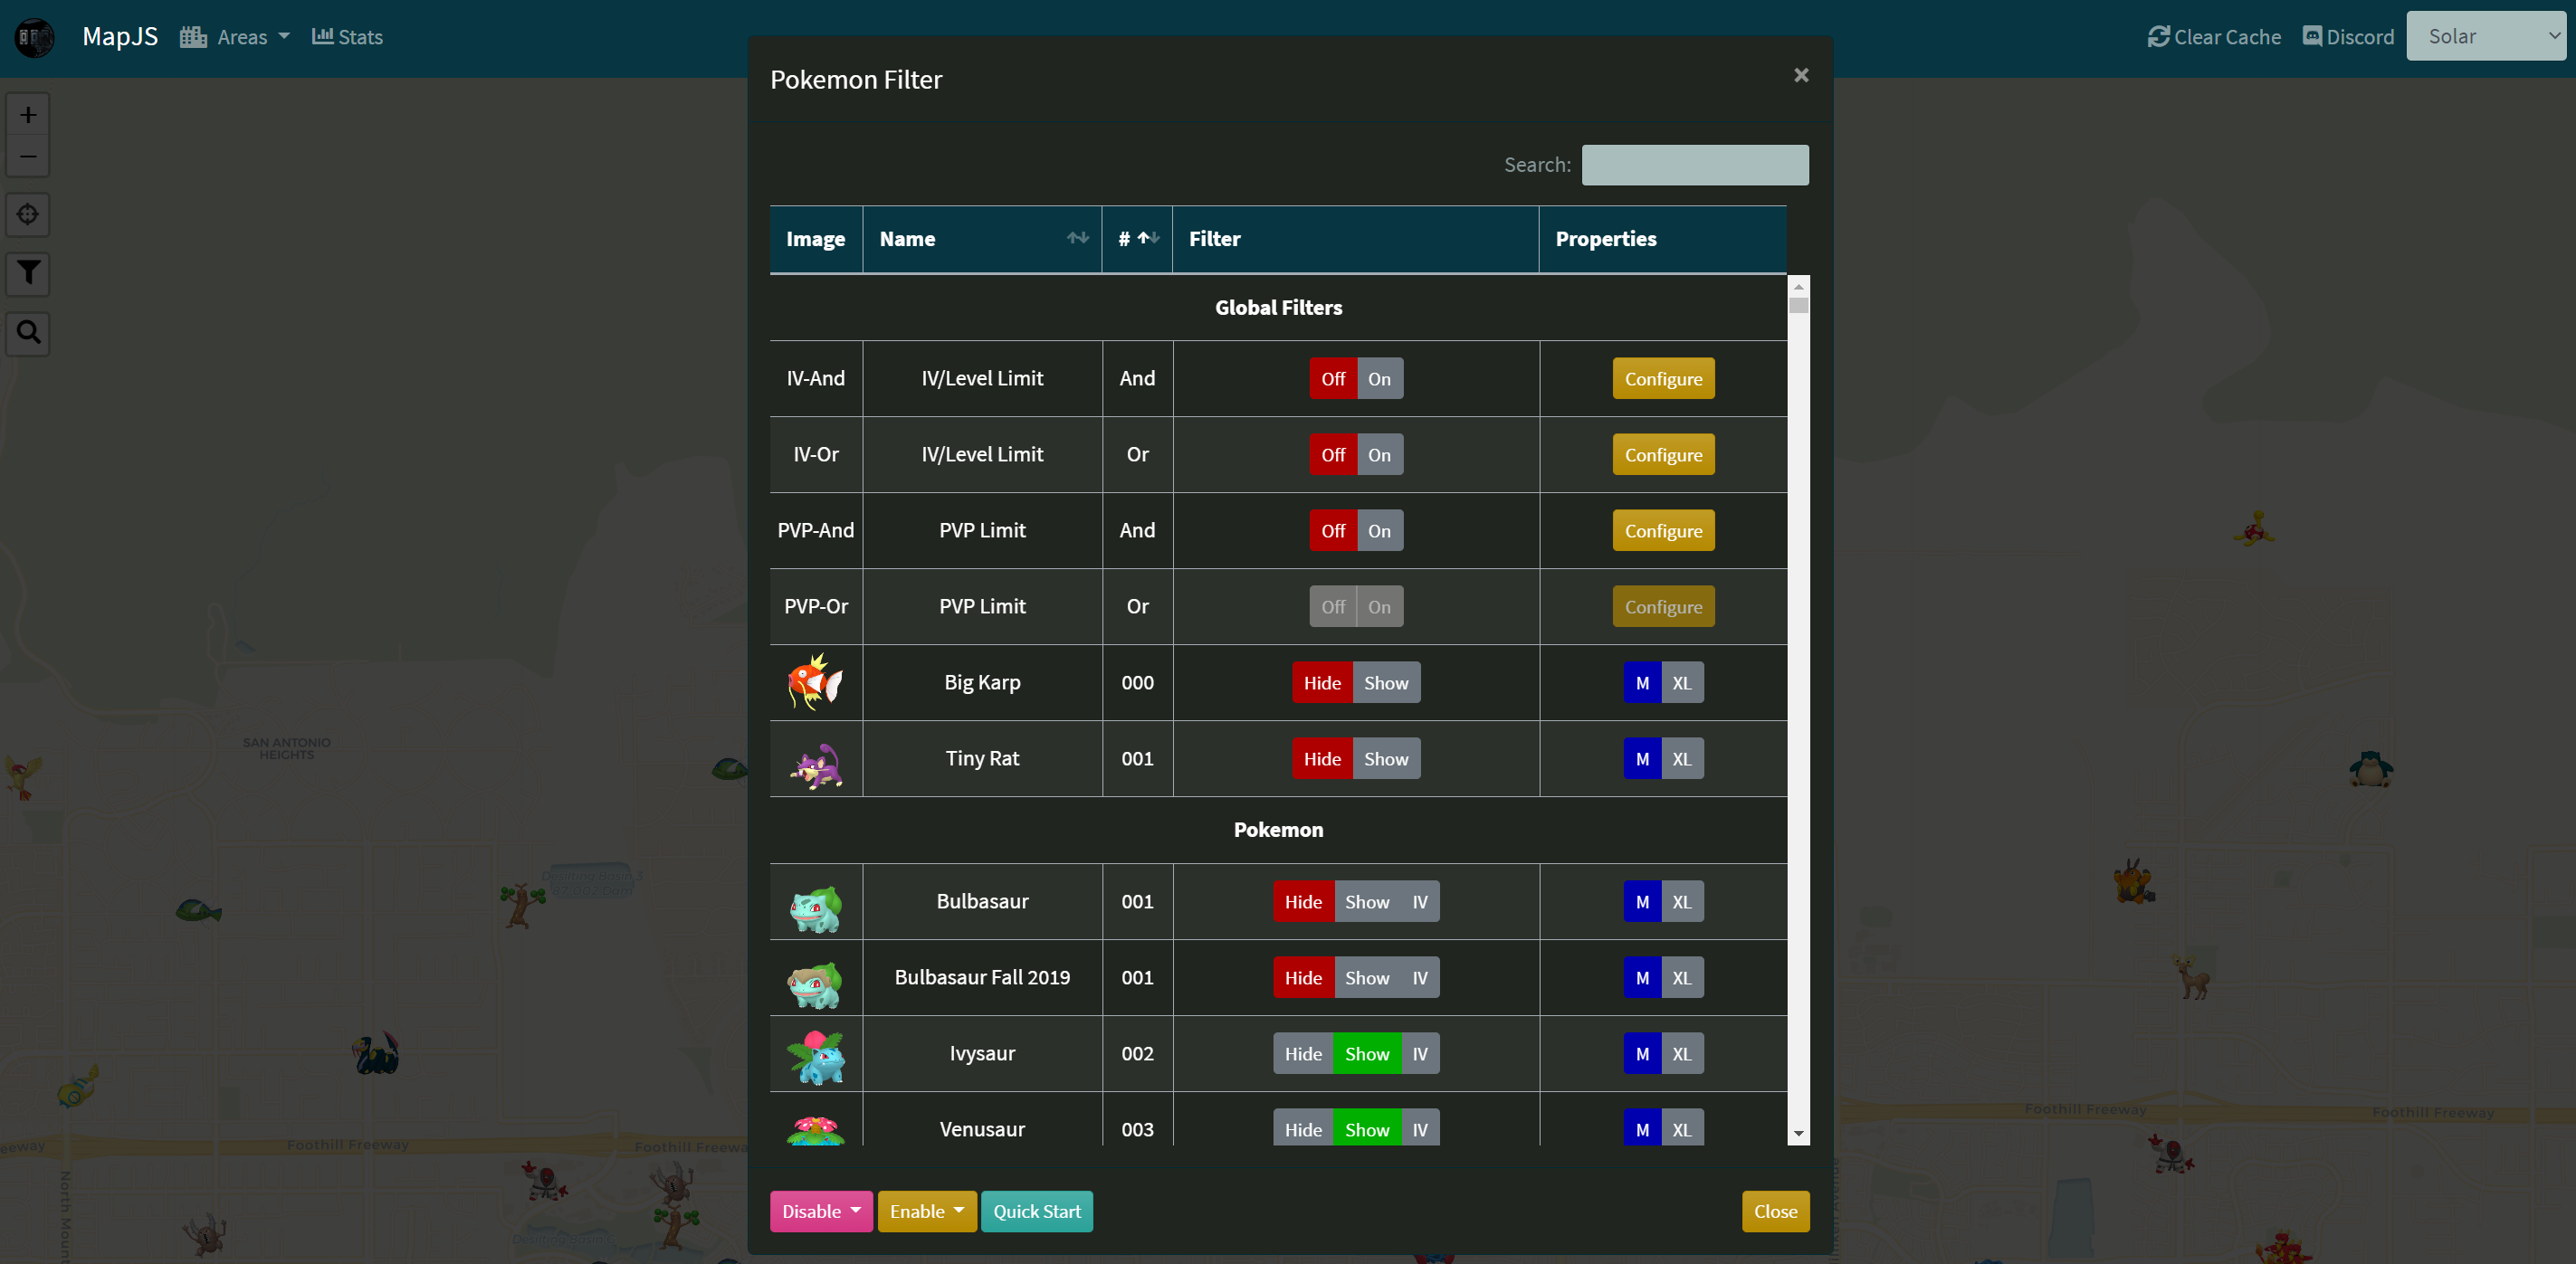Open the Enable dropdown menu
This screenshot has width=2576, height=1264.
click(x=926, y=1211)
